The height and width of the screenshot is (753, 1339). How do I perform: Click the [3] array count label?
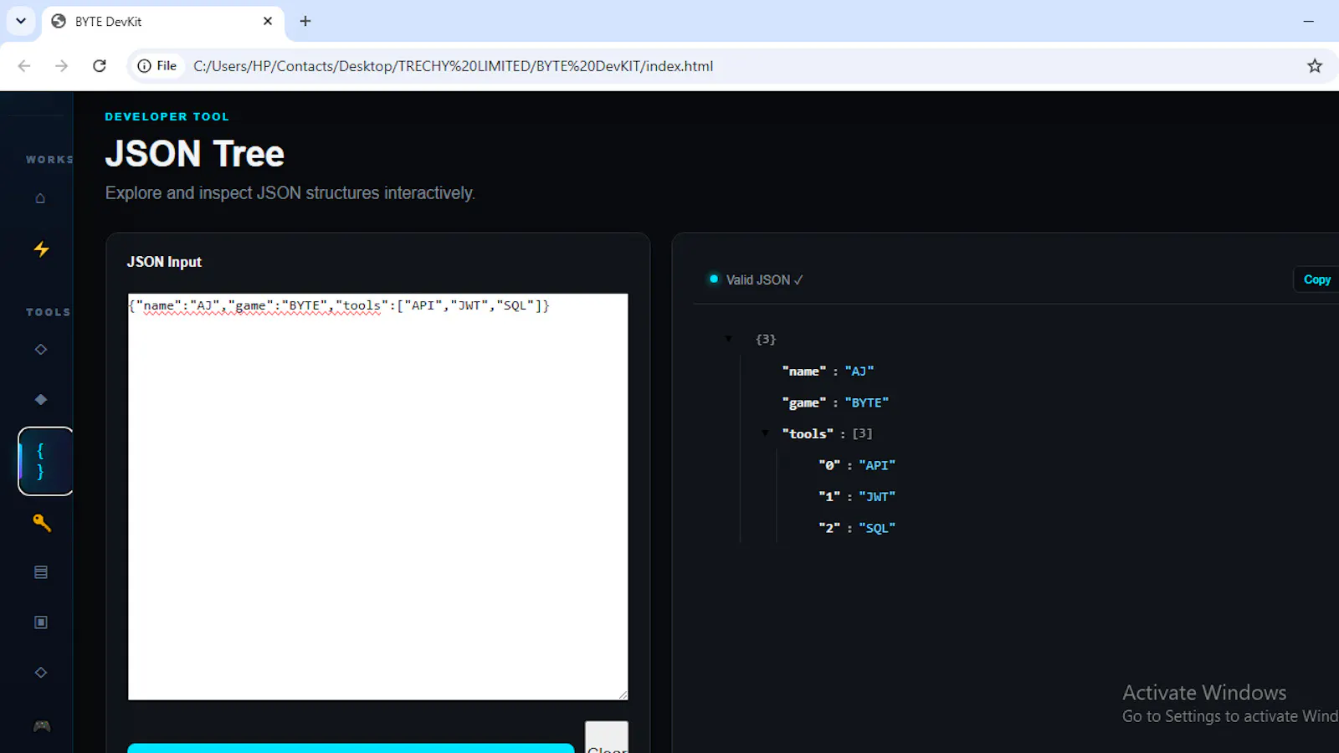pyautogui.click(x=862, y=433)
